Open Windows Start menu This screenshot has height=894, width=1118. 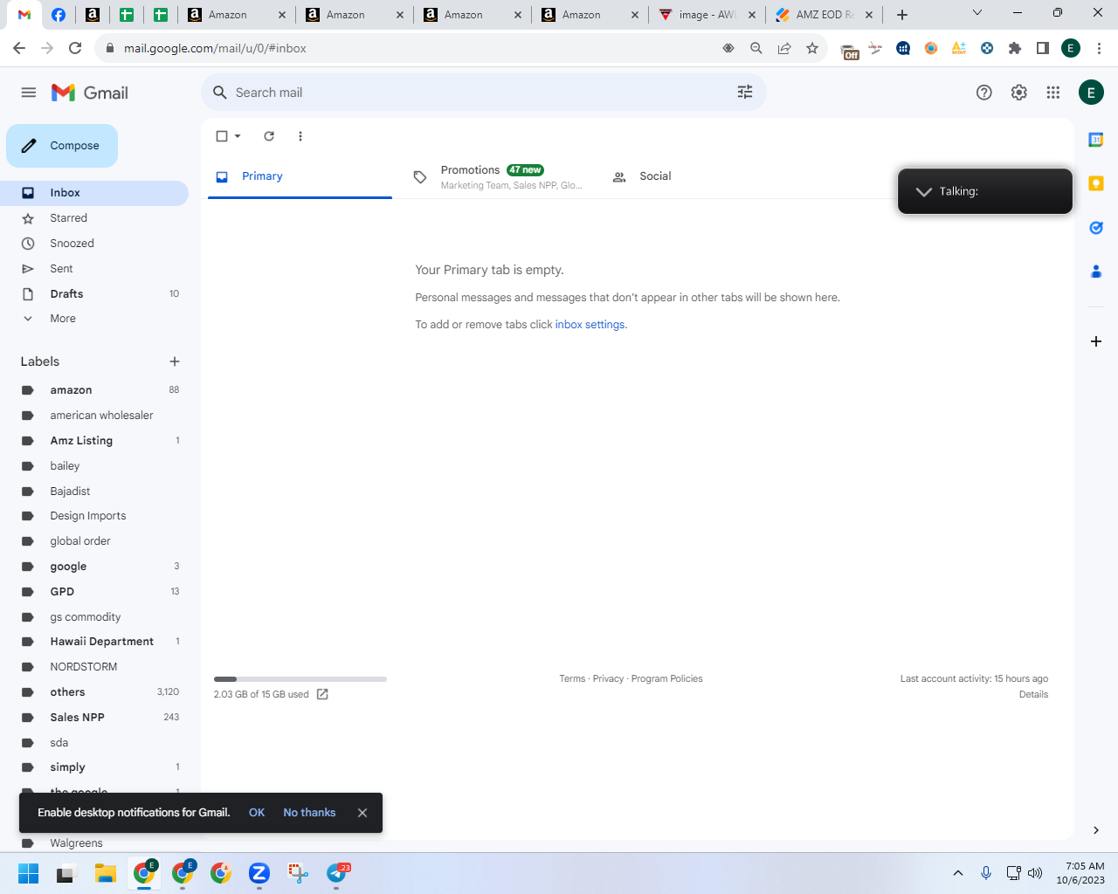coord(28,873)
